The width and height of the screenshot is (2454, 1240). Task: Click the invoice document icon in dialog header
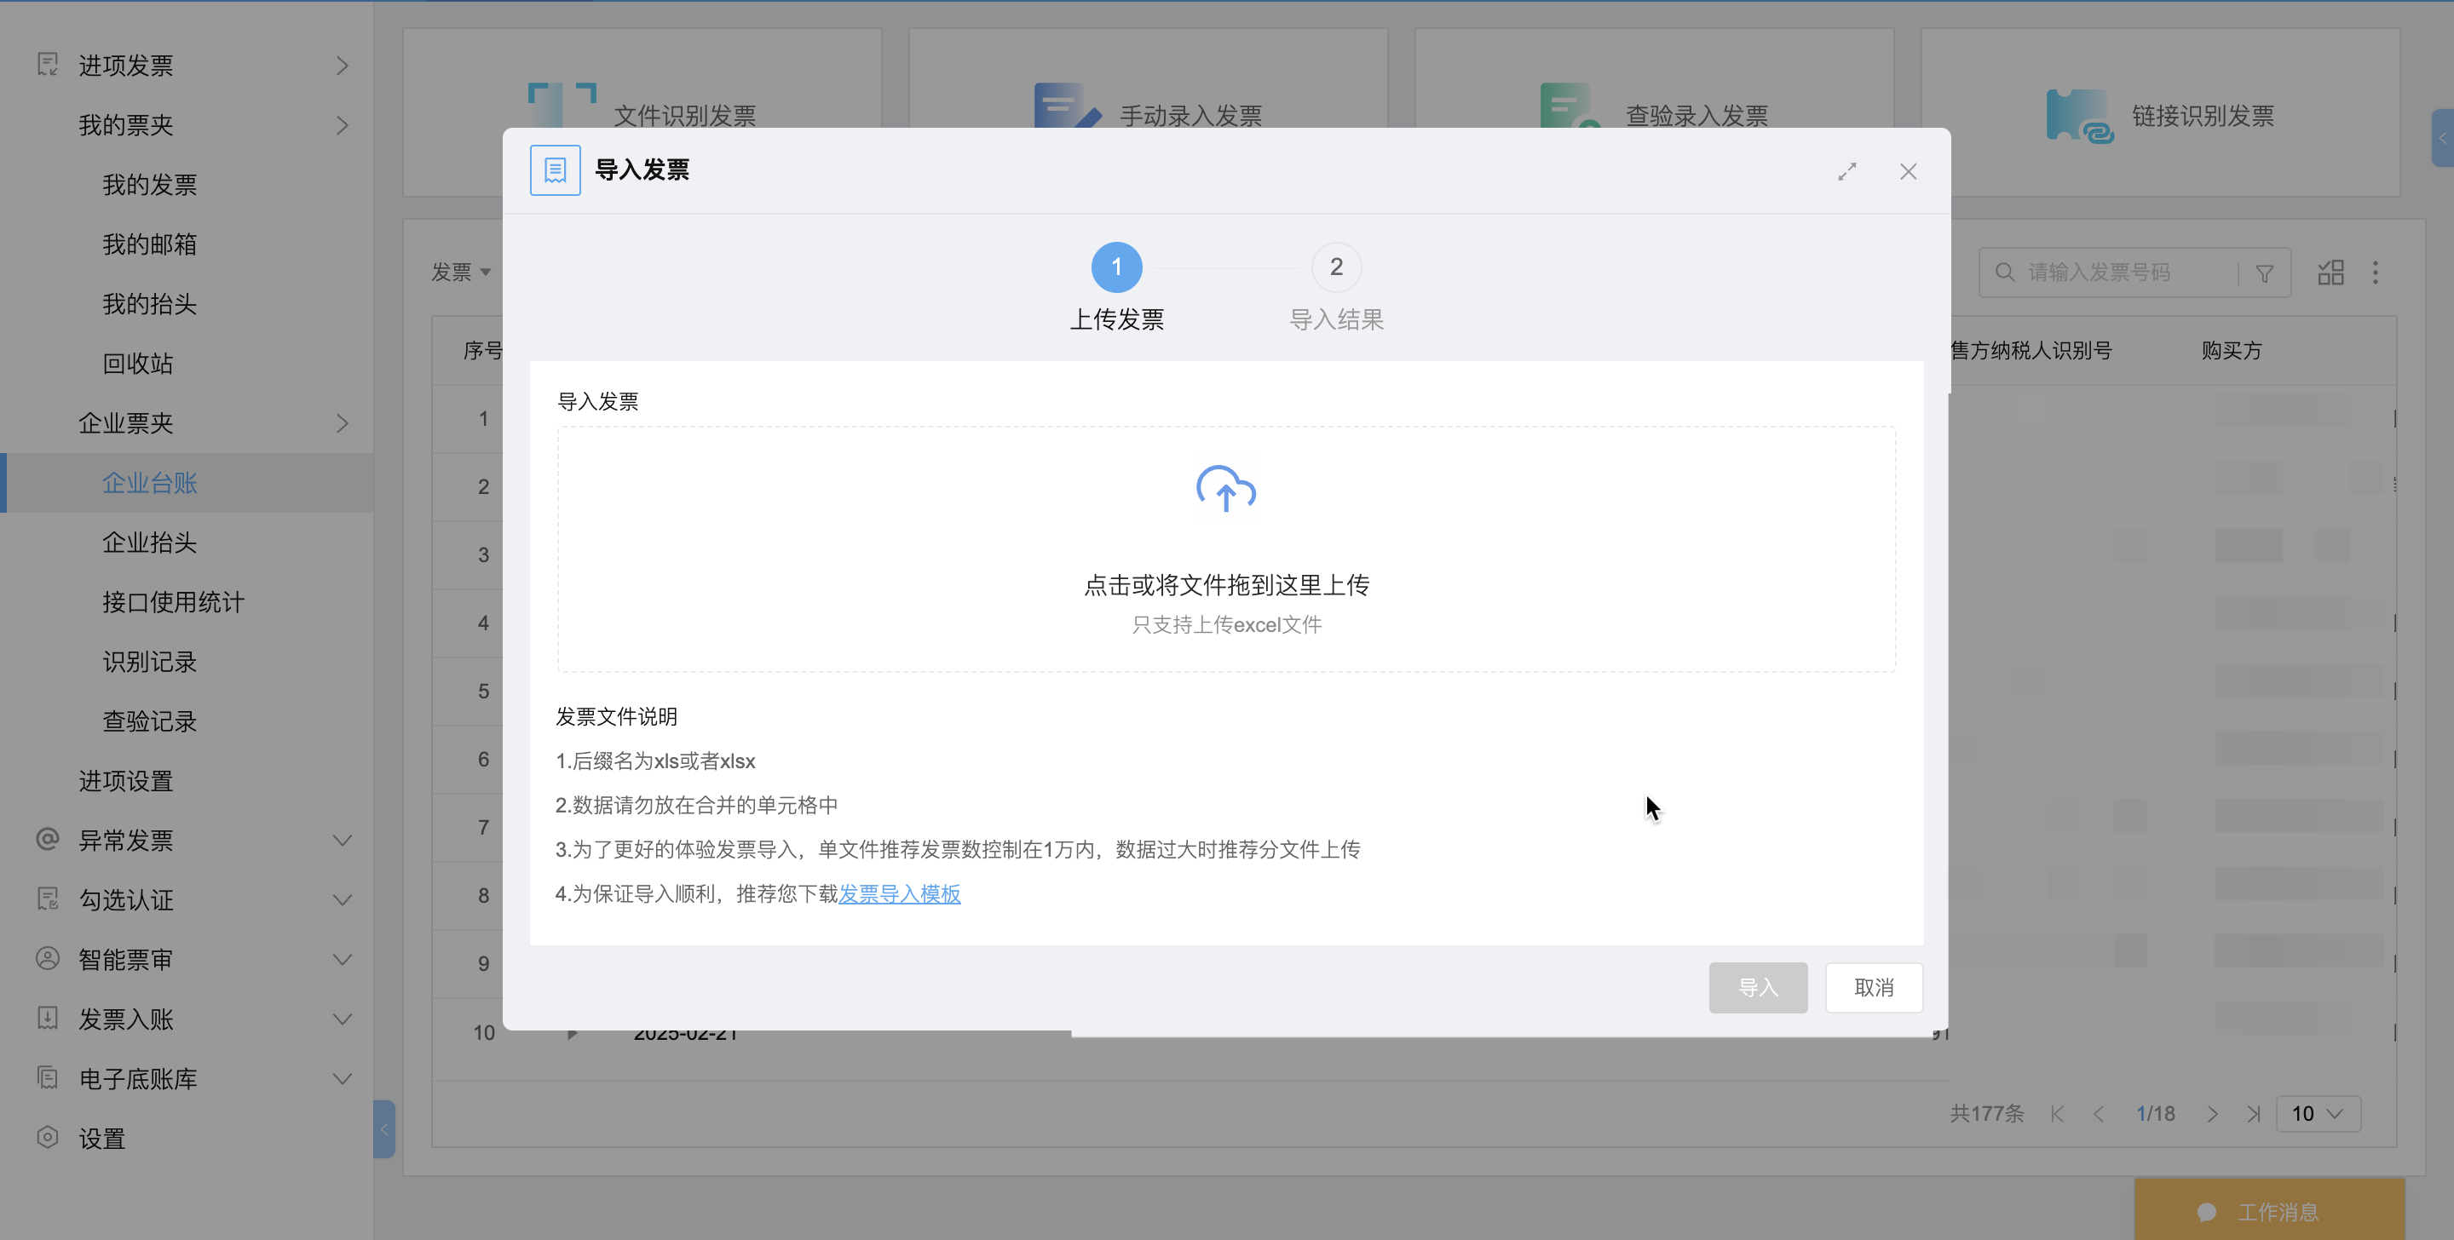click(556, 170)
